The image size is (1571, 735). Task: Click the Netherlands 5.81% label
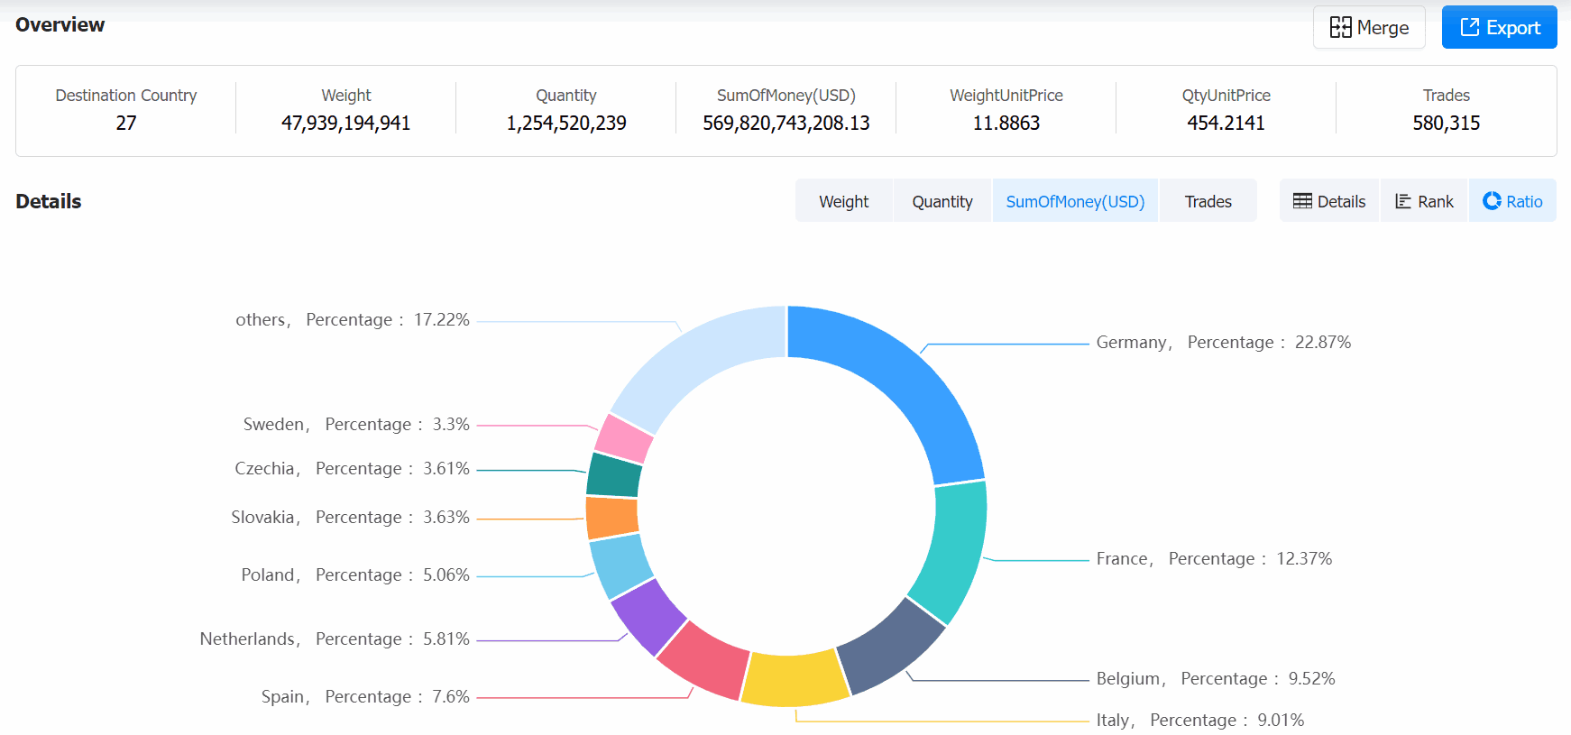point(335,639)
